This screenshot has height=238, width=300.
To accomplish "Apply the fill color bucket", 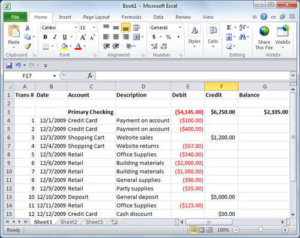I will [64, 46].
